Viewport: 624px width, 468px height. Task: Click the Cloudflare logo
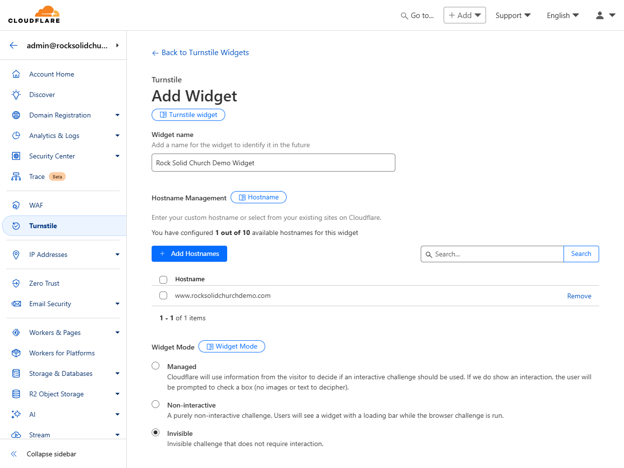tap(34, 15)
